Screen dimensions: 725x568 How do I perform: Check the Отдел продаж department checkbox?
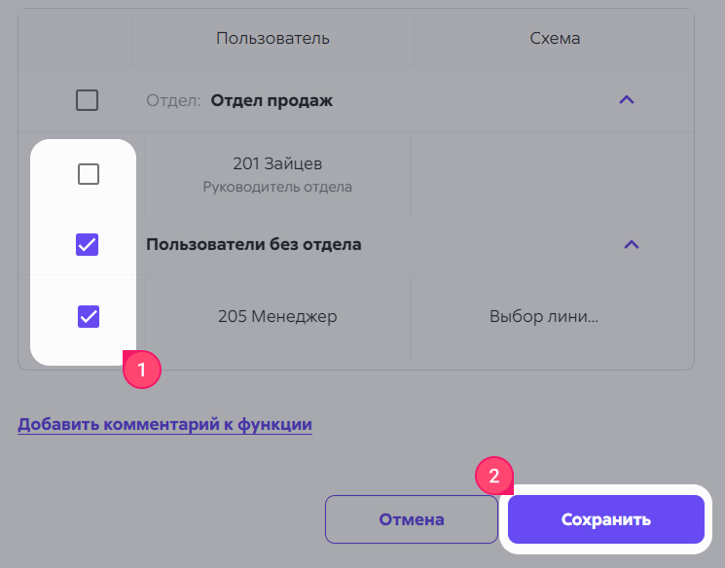click(x=87, y=100)
